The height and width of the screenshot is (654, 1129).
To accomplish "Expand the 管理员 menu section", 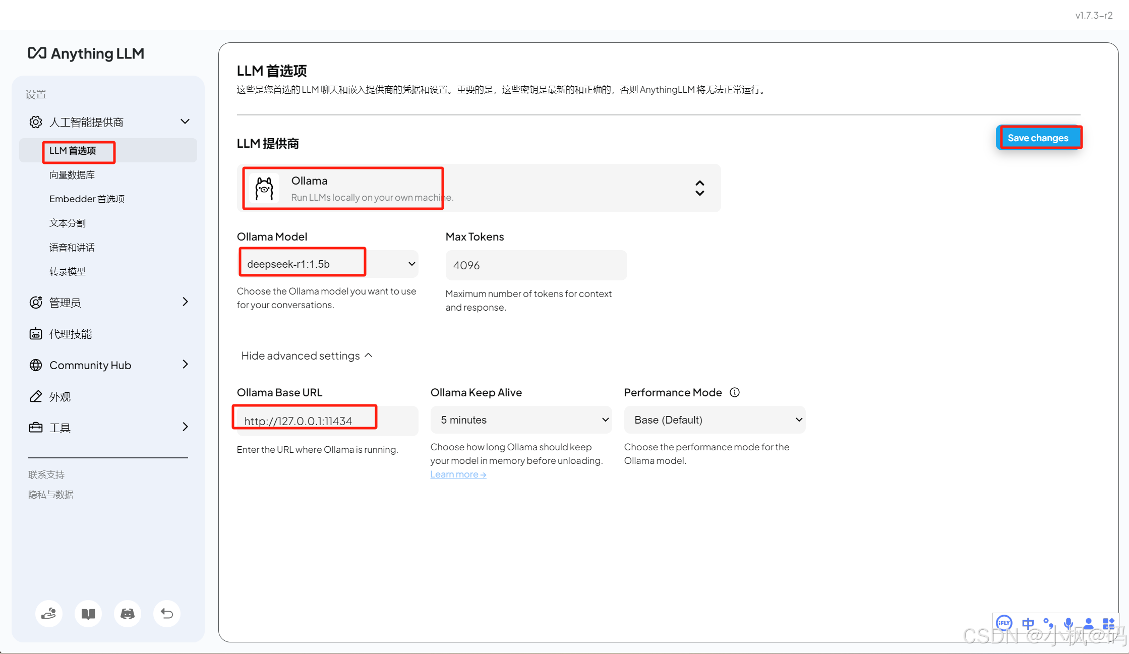I will pyautogui.click(x=185, y=302).
